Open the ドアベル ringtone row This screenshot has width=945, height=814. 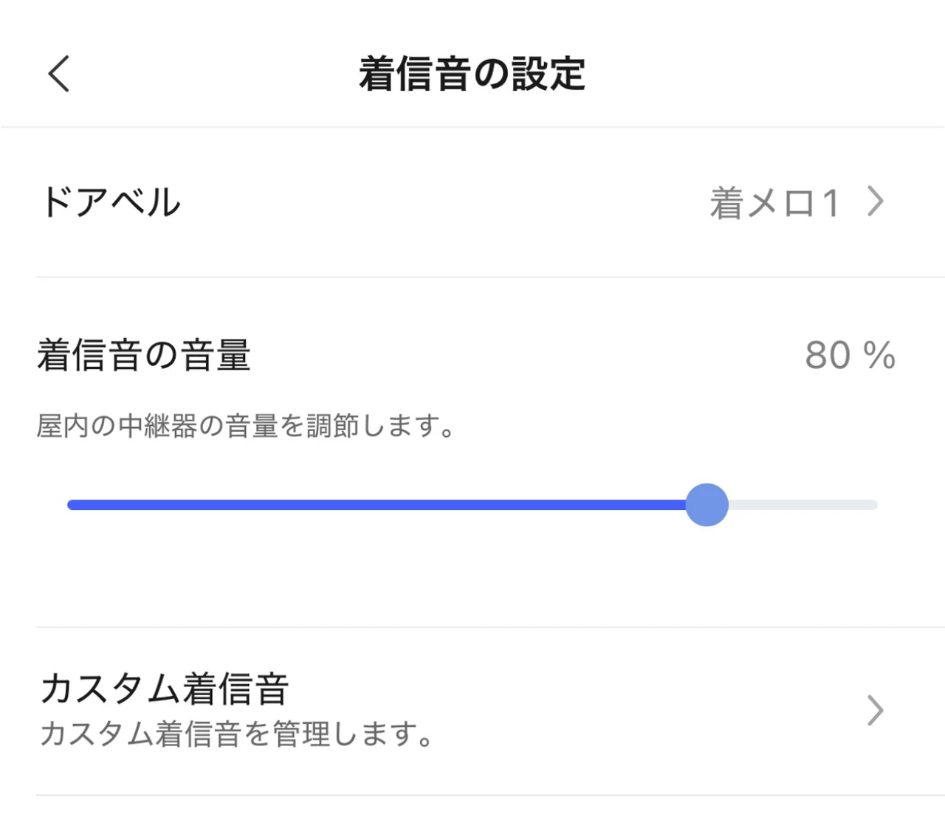coord(472,202)
